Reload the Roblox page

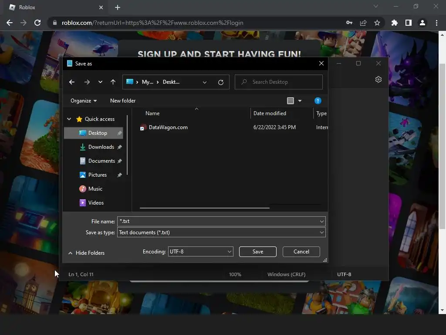click(37, 23)
